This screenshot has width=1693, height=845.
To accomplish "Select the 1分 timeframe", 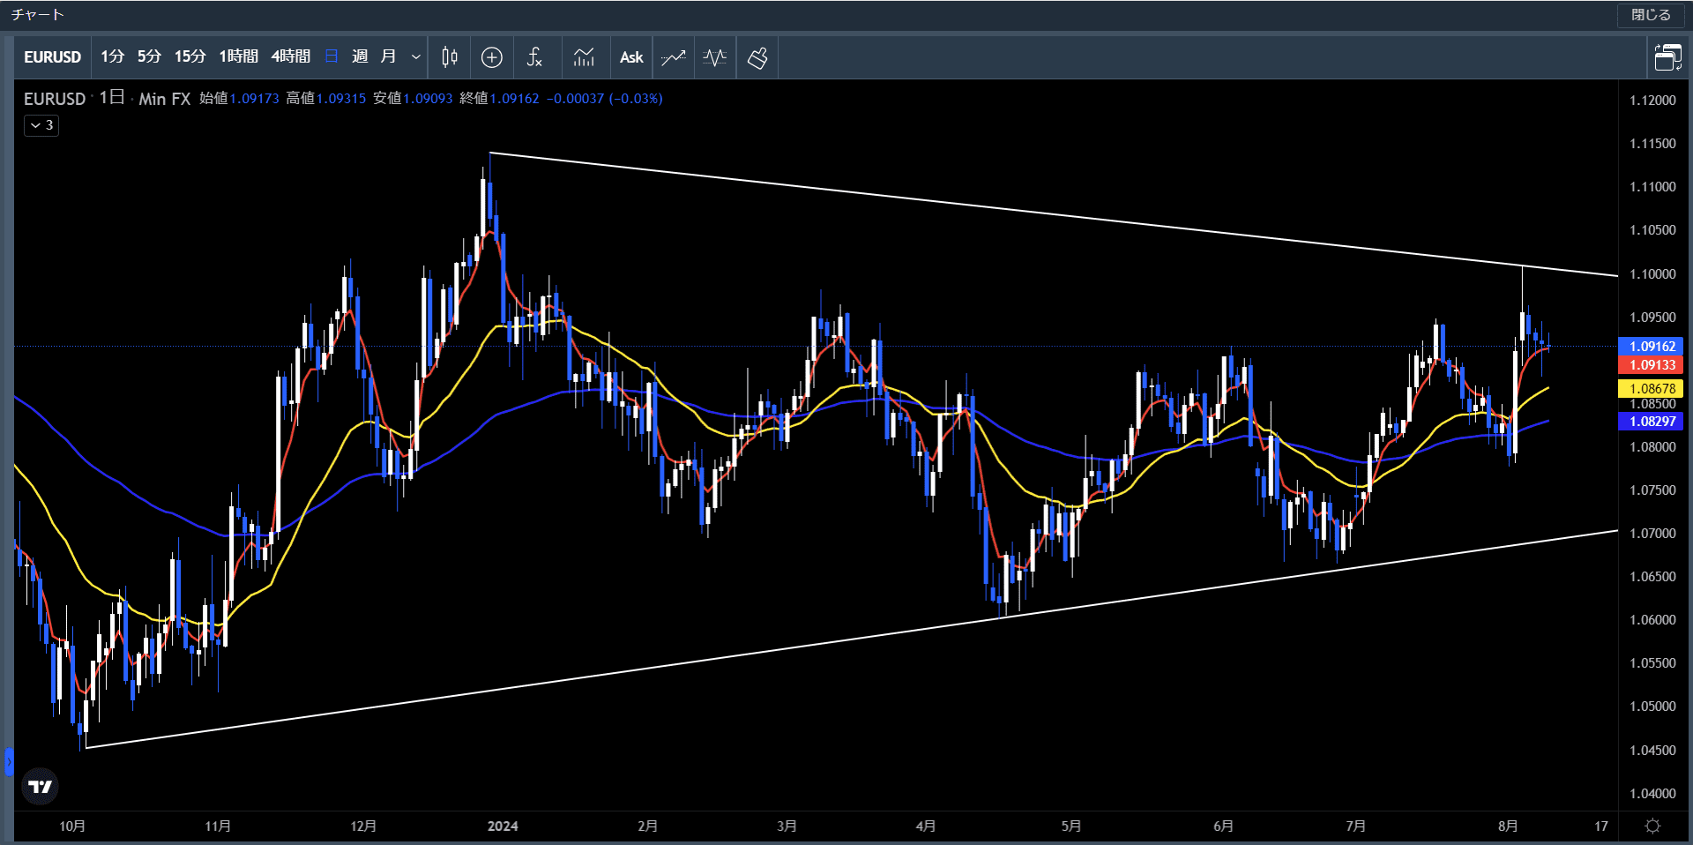I will [x=112, y=56].
